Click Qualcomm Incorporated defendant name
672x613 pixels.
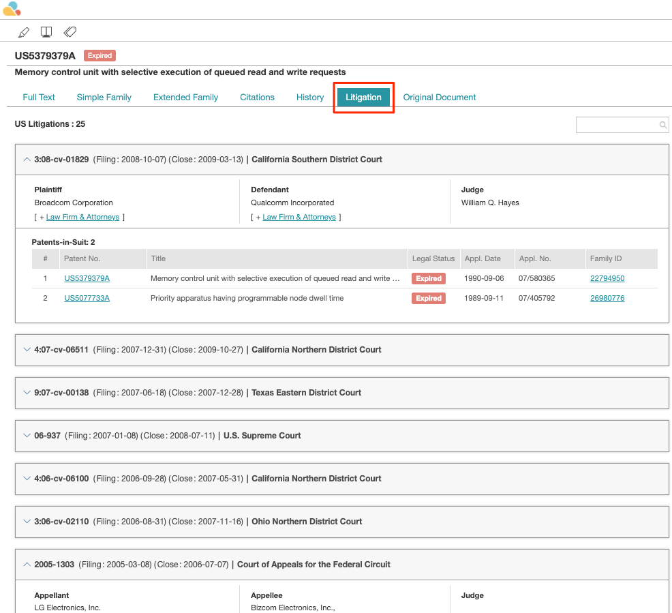pos(292,203)
